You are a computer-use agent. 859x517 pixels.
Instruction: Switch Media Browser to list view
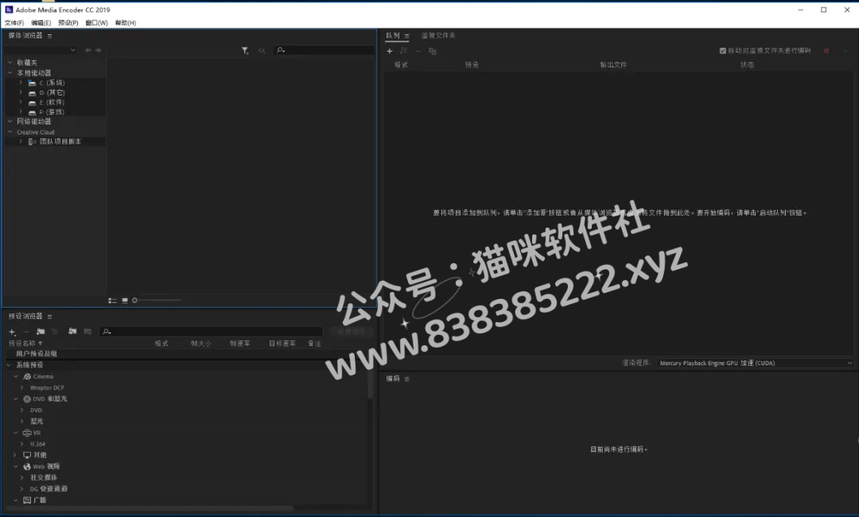(112, 301)
